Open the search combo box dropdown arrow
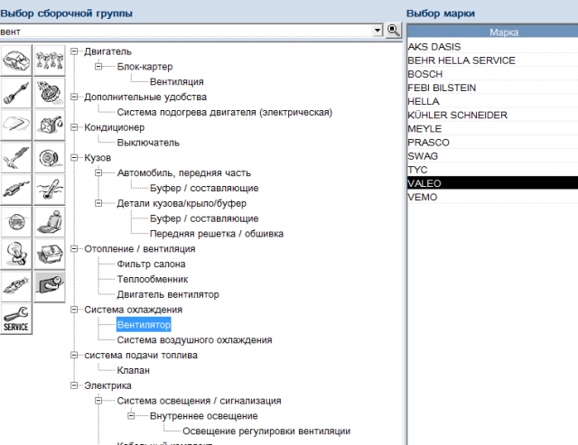 pos(378,31)
